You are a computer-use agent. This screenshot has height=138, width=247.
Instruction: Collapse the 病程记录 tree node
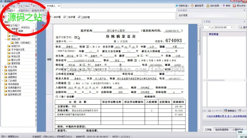(x=6, y=39)
